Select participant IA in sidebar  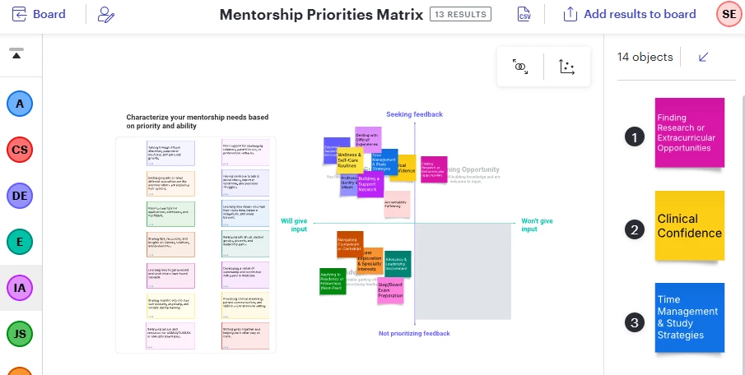(x=20, y=288)
